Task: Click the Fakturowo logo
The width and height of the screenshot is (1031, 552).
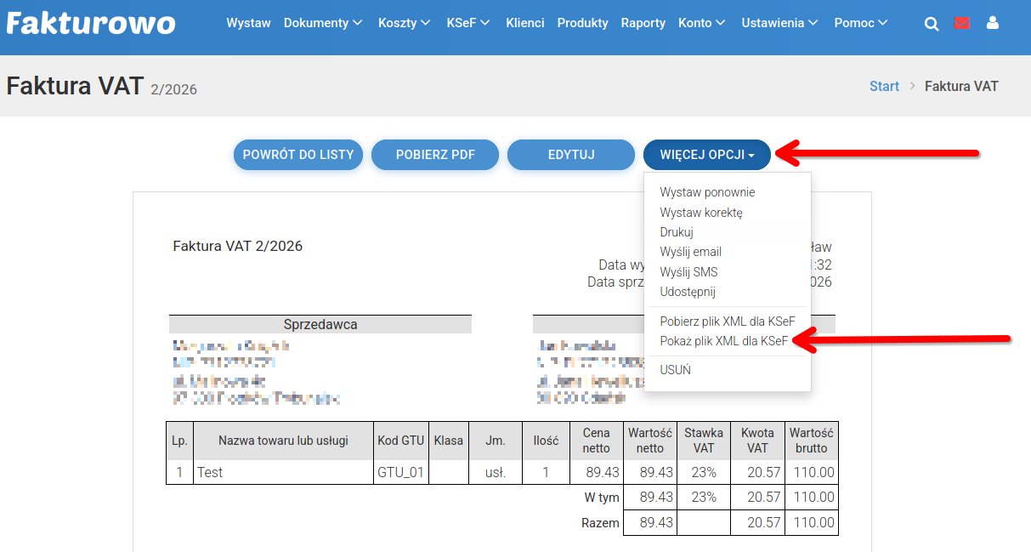Action: [91, 23]
